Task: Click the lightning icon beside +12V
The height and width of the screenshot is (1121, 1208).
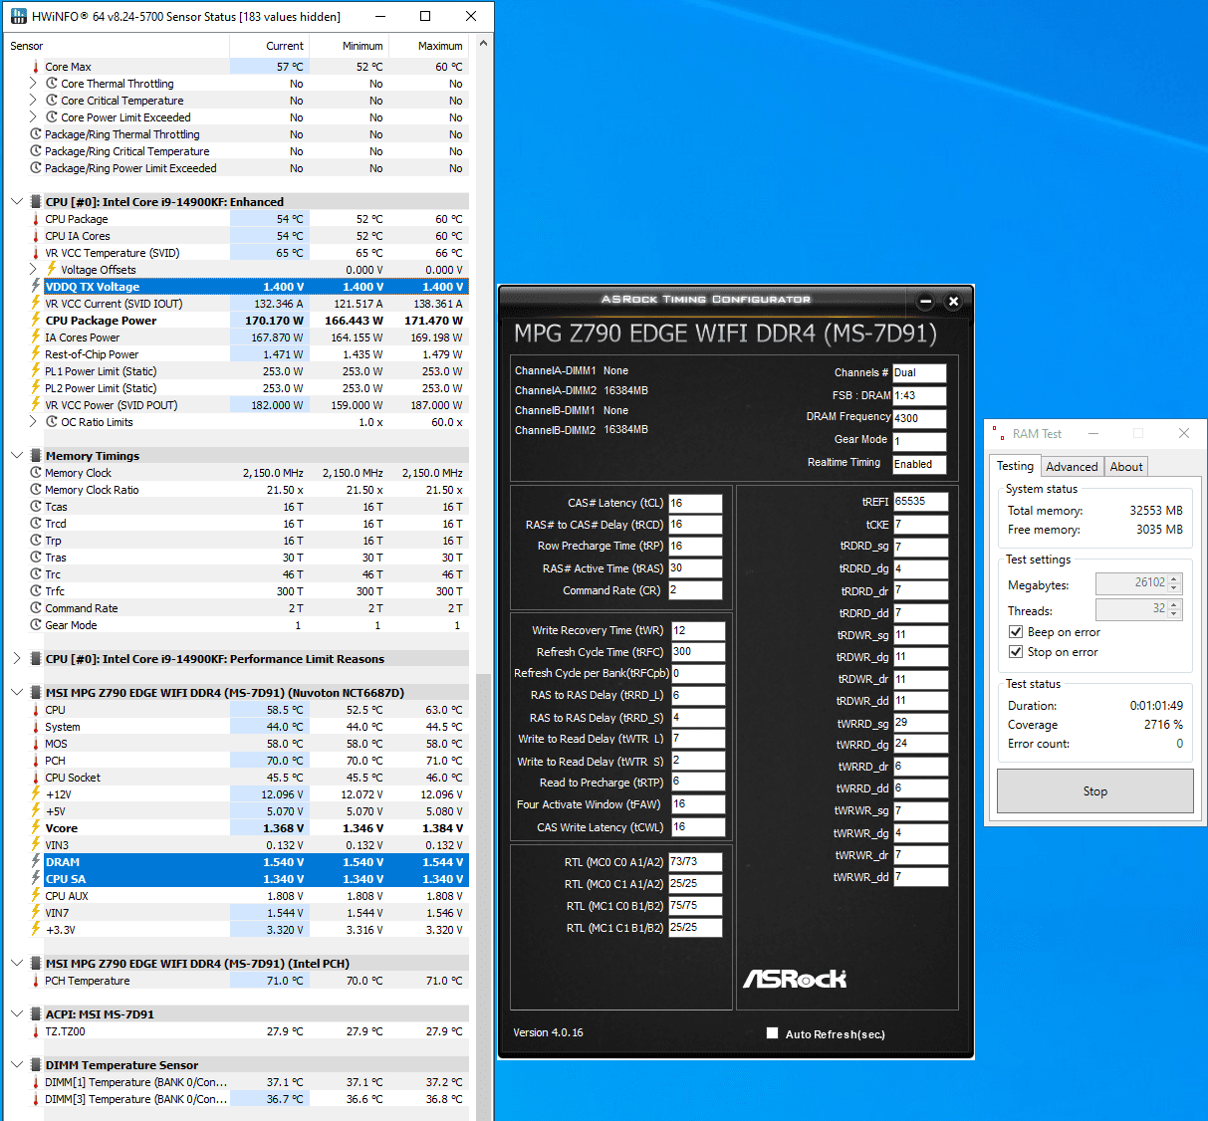Action: point(36,794)
